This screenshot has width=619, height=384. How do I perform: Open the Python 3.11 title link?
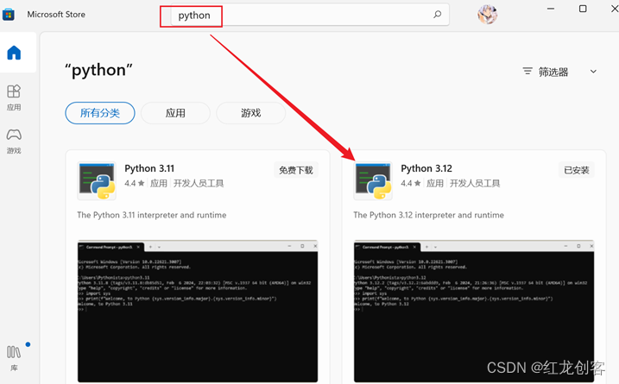[x=149, y=168]
